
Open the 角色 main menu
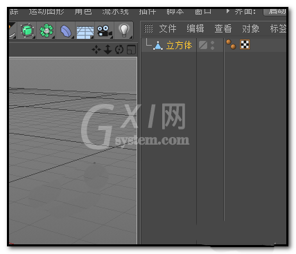pos(83,11)
